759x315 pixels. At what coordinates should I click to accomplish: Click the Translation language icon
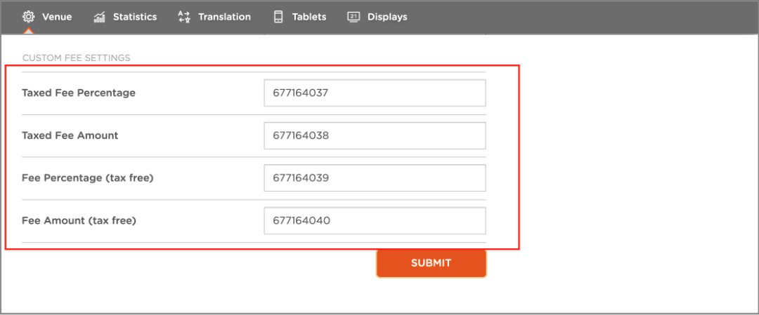pyautogui.click(x=184, y=17)
